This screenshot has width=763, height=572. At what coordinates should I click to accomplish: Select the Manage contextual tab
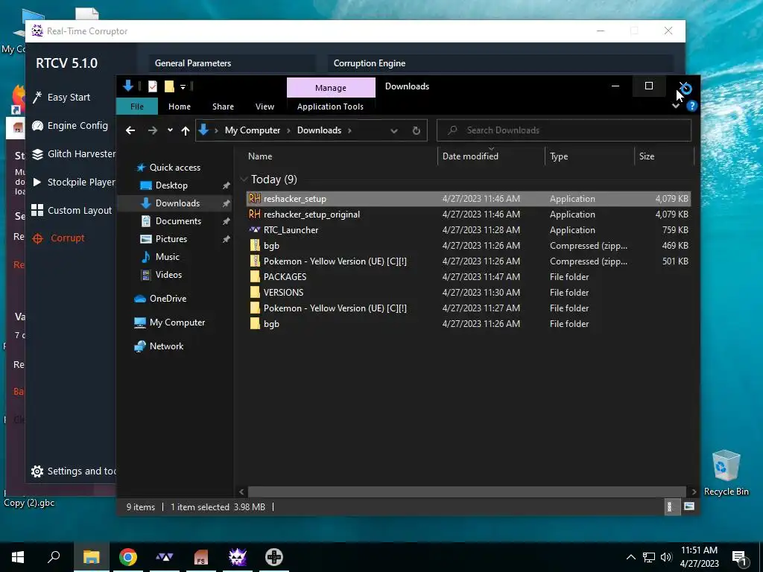(x=331, y=88)
